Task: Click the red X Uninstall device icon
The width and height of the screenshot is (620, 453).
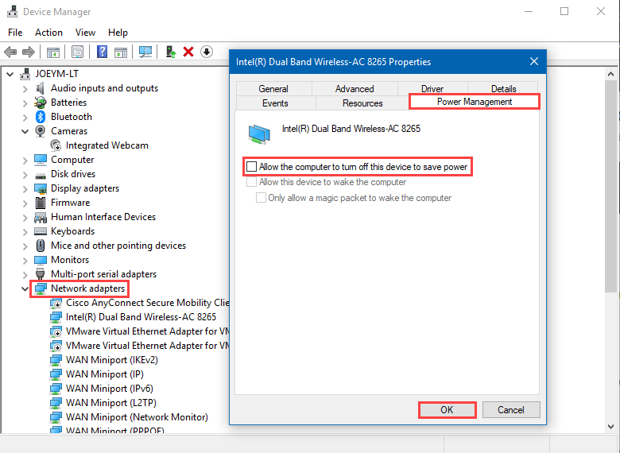Action: [188, 52]
